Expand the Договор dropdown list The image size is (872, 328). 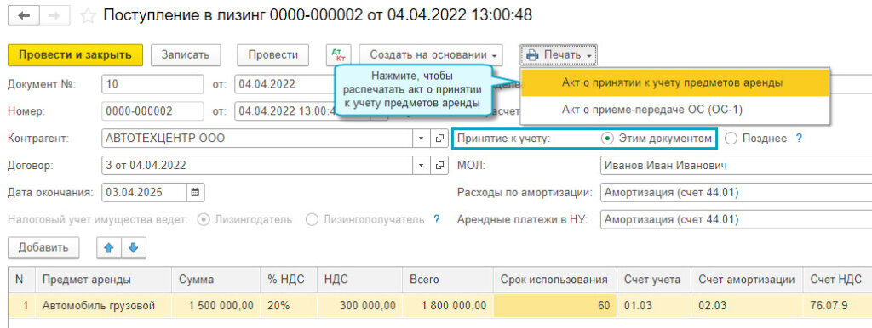click(x=421, y=166)
